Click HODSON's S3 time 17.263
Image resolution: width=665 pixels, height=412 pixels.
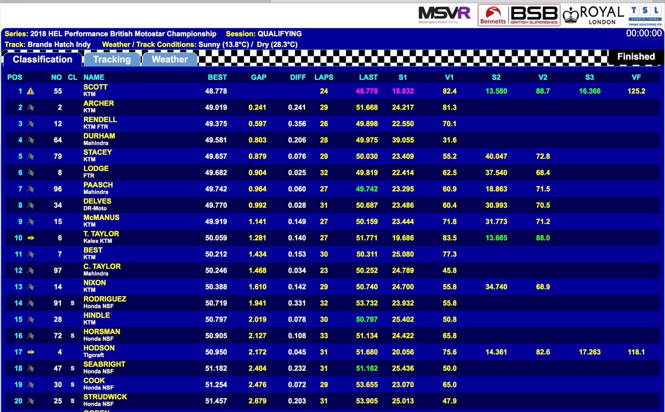[590, 352]
